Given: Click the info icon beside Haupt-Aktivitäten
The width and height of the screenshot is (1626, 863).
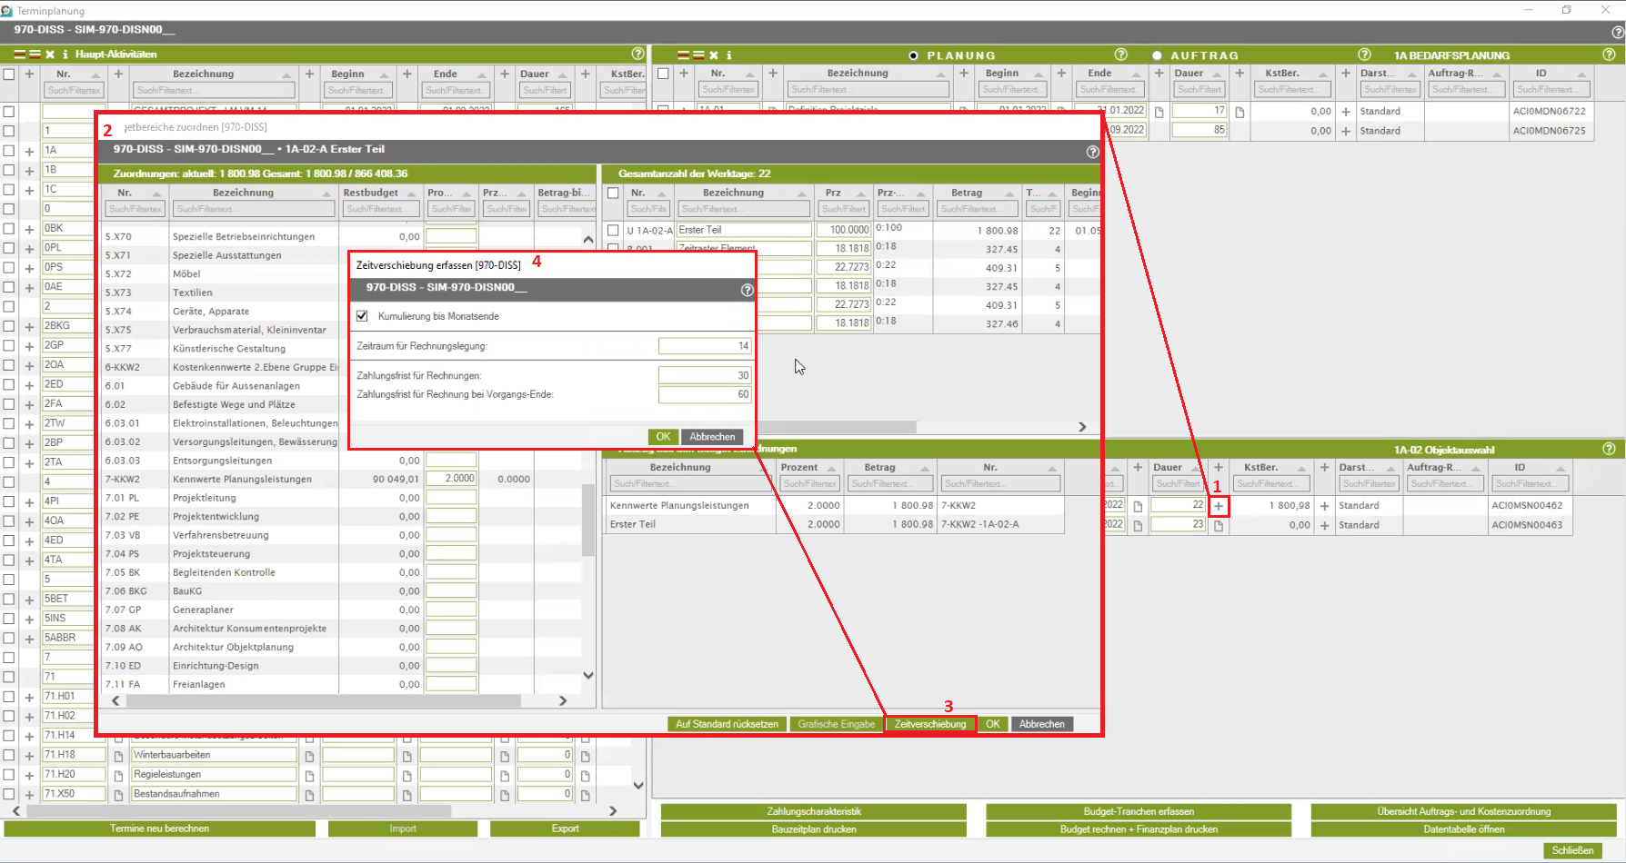Looking at the screenshot, I should tap(65, 55).
